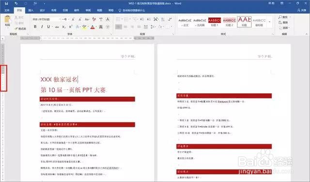Apply the red font color button
310x182 pixels.
[93, 27]
